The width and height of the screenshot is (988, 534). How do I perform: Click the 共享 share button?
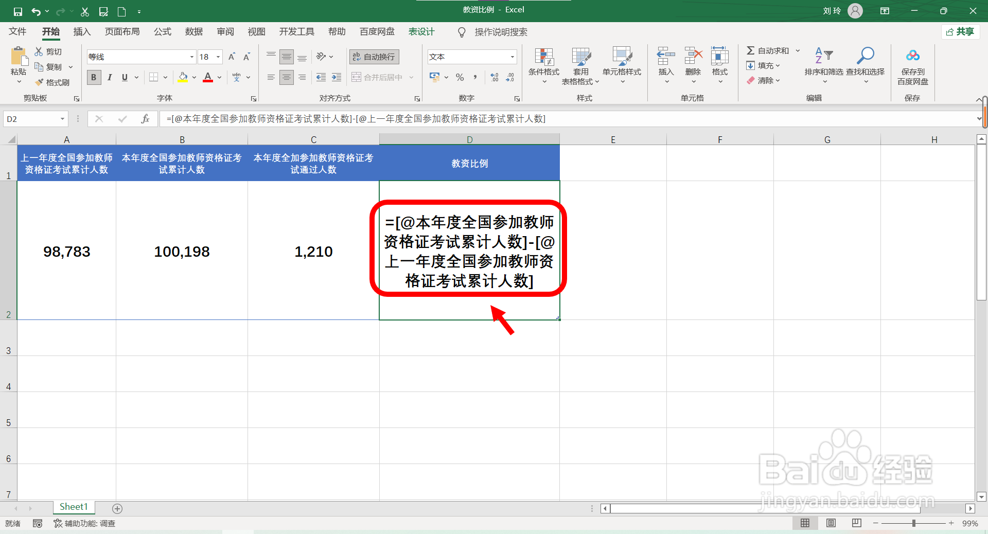pos(960,31)
